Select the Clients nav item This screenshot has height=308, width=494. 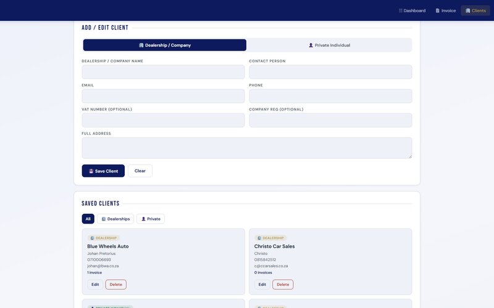point(475,10)
